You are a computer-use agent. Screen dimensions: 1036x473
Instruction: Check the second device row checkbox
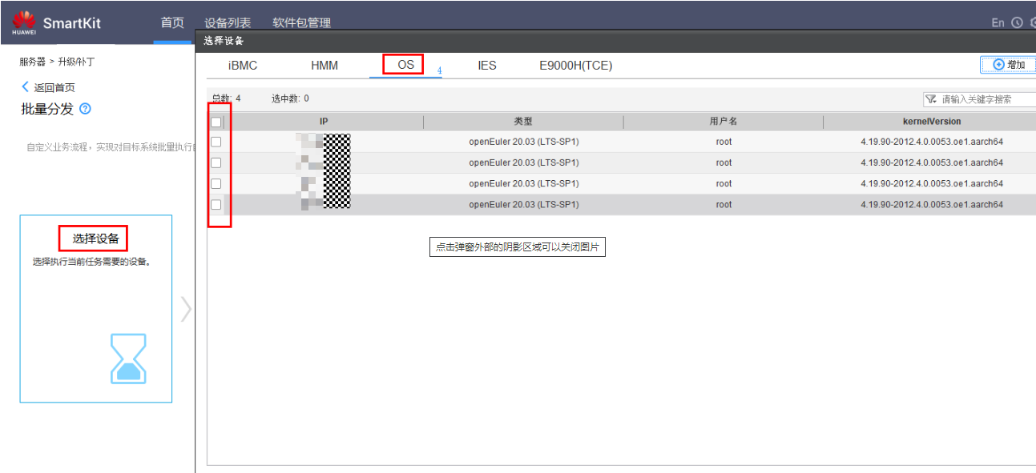216,162
